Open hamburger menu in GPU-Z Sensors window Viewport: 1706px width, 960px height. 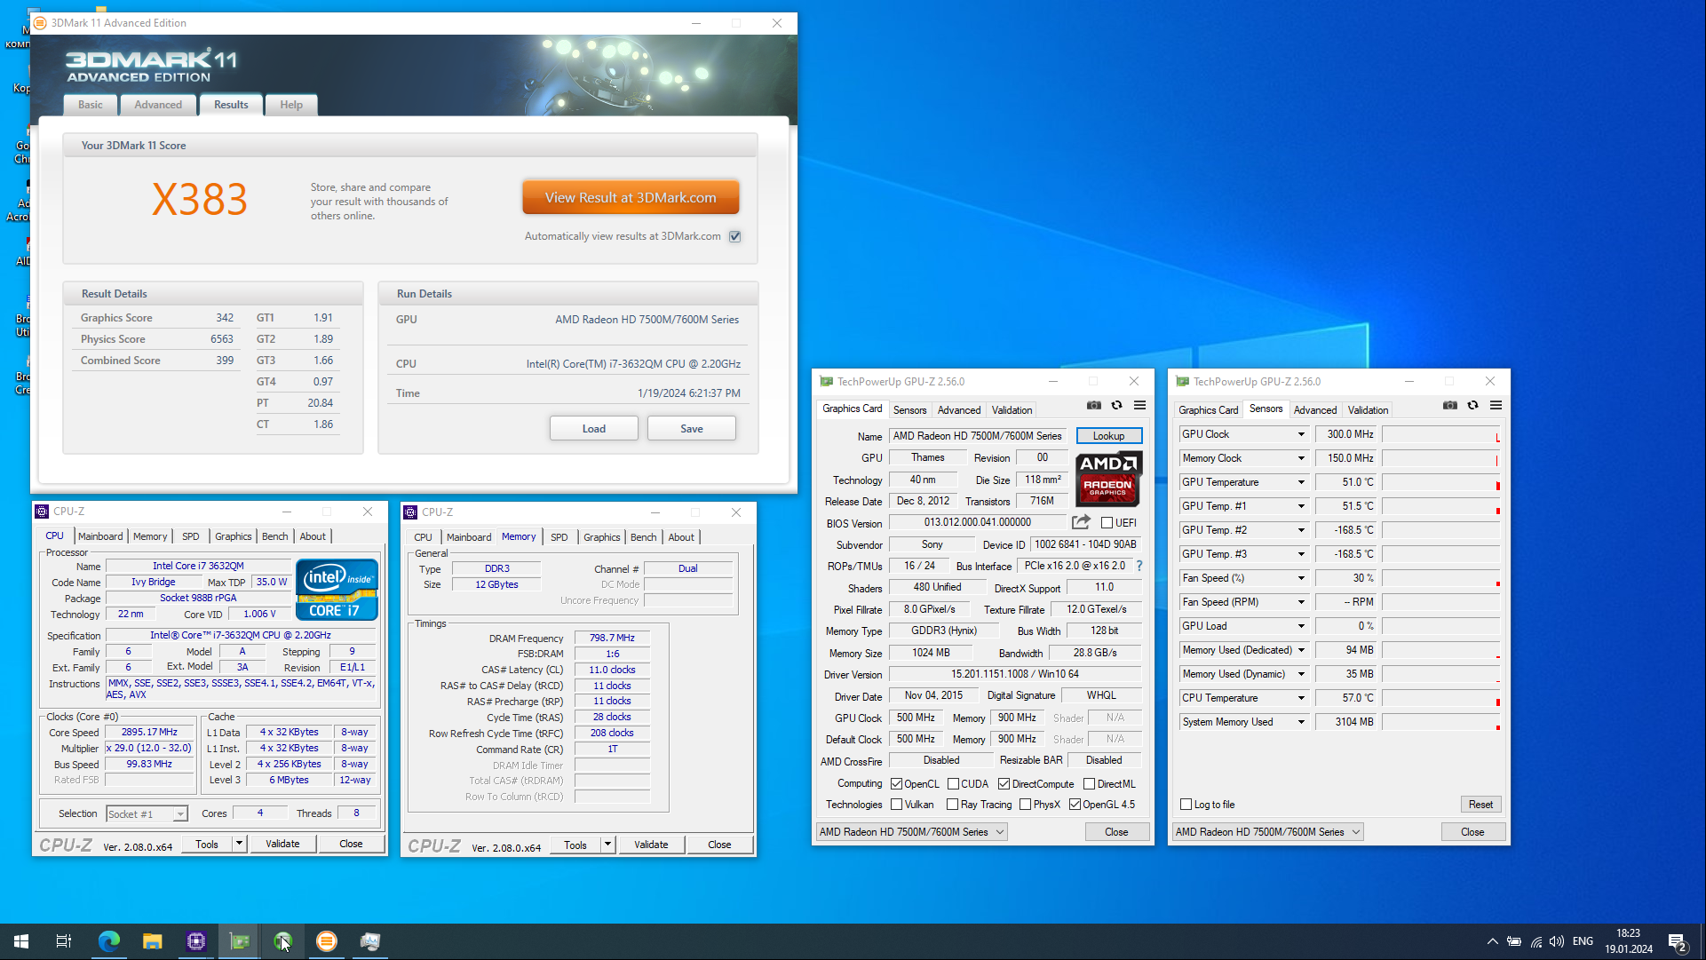[x=1496, y=405]
